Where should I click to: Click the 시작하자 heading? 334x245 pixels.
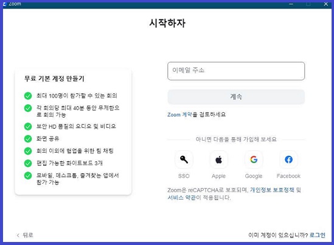pos(167,23)
